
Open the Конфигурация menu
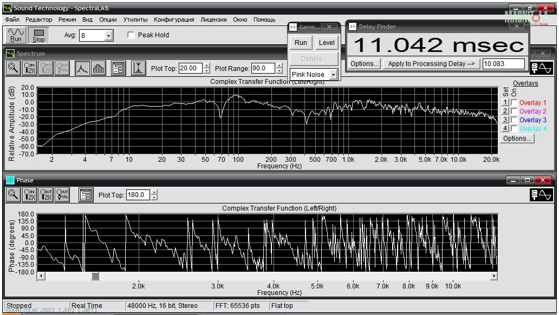click(174, 19)
